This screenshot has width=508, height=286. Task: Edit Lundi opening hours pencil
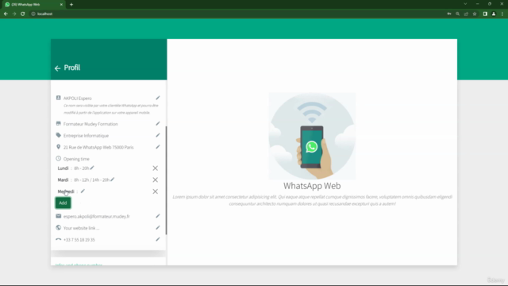[x=92, y=168]
